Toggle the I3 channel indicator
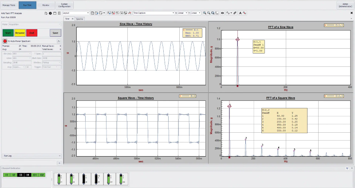The image size is (355, 188). pyautogui.click(x=20, y=176)
